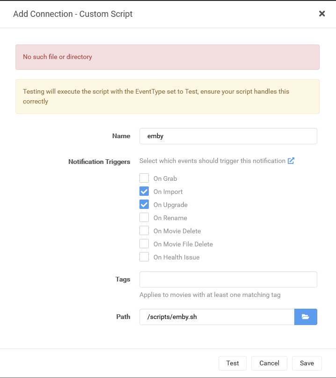The height and width of the screenshot is (378, 336).
Task: Enable the On Rename checkbox
Action: tap(144, 217)
